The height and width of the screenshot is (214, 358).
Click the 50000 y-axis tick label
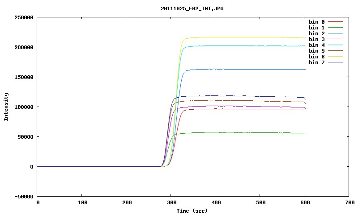pyautogui.click(x=26, y=137)
